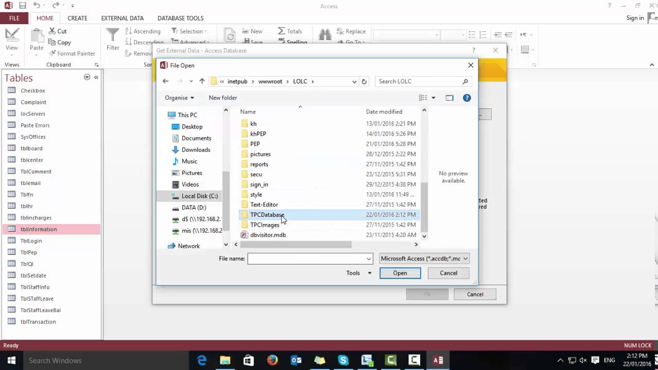
Task: Open tblInformation table in Tables pane
Action: (x=39, y=229)
